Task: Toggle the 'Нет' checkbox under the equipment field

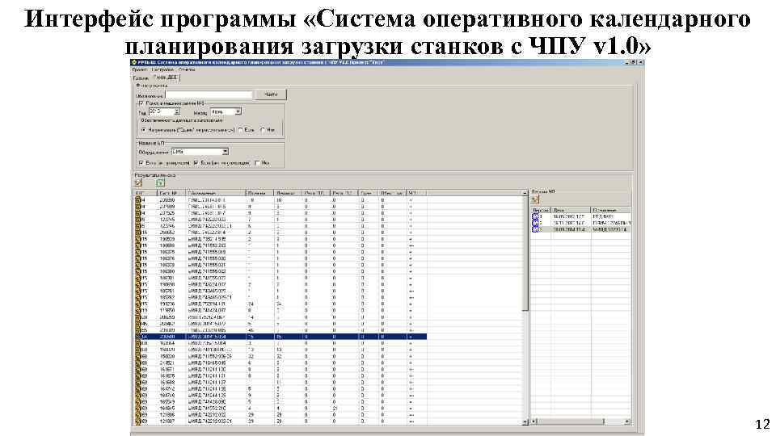Action: click(x=257, y=162)
